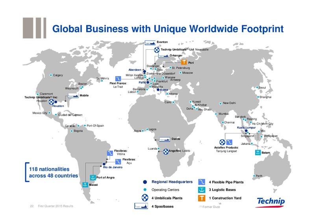
Task: Click the 'Ciudad del Carmen' label
Action: pyautogui.click(x=70, y=115)
